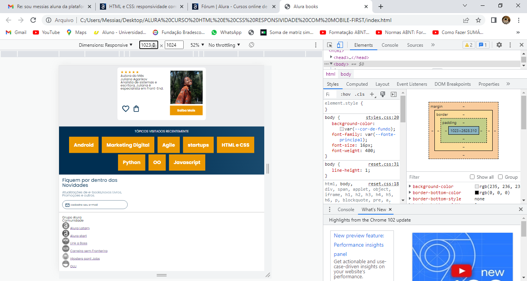Toggle rendering emulations paintbrush icon

pos(383,94)
